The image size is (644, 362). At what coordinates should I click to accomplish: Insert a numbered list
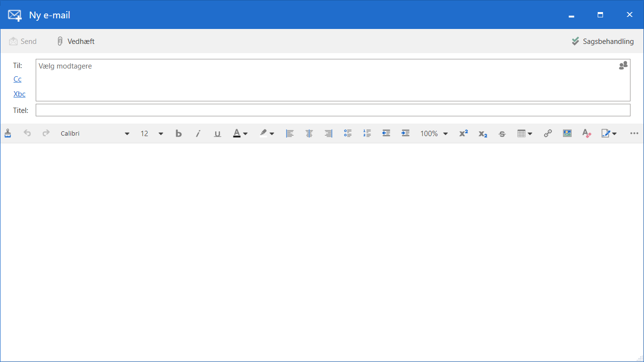tap(367, 134)
